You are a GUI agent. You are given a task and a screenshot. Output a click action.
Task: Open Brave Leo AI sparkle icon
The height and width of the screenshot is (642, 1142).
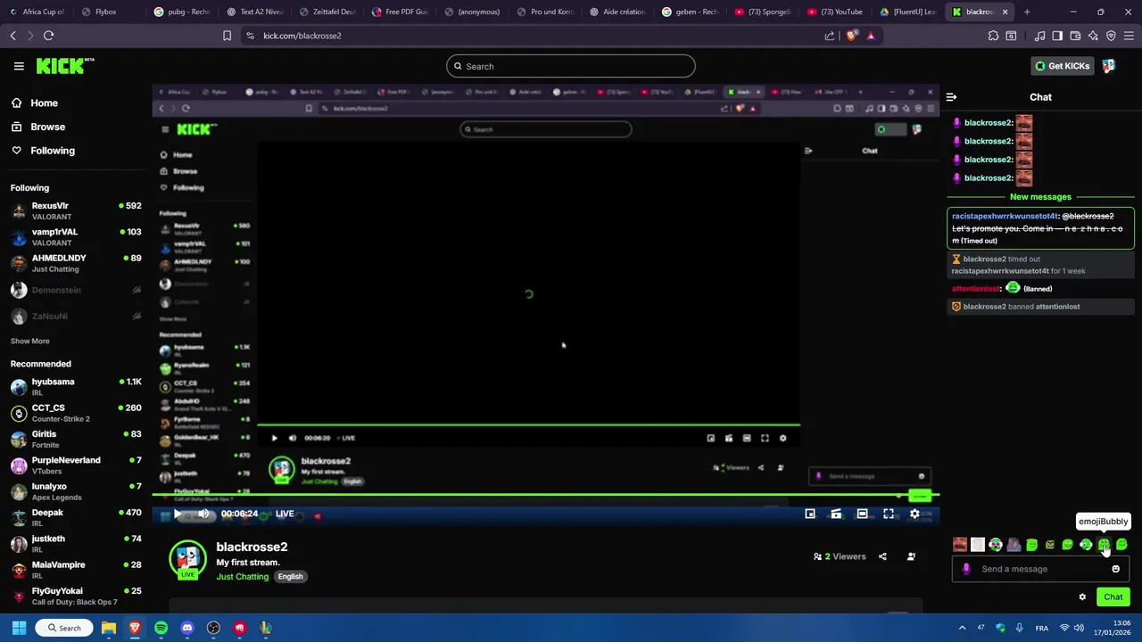click(1093, 36)
